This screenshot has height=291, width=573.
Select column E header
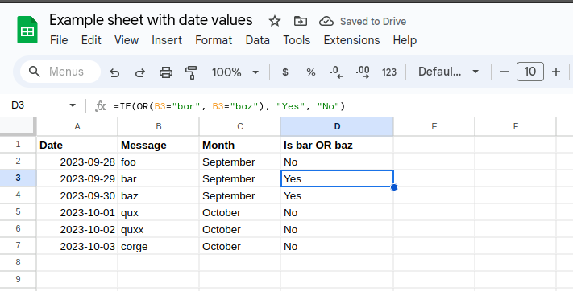coord(434,126)
